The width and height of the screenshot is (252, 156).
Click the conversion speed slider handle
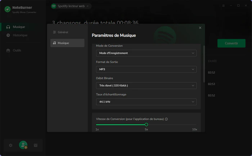146,125
